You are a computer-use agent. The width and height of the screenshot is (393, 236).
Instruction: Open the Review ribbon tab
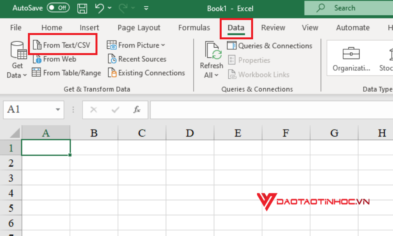(273, 28)
